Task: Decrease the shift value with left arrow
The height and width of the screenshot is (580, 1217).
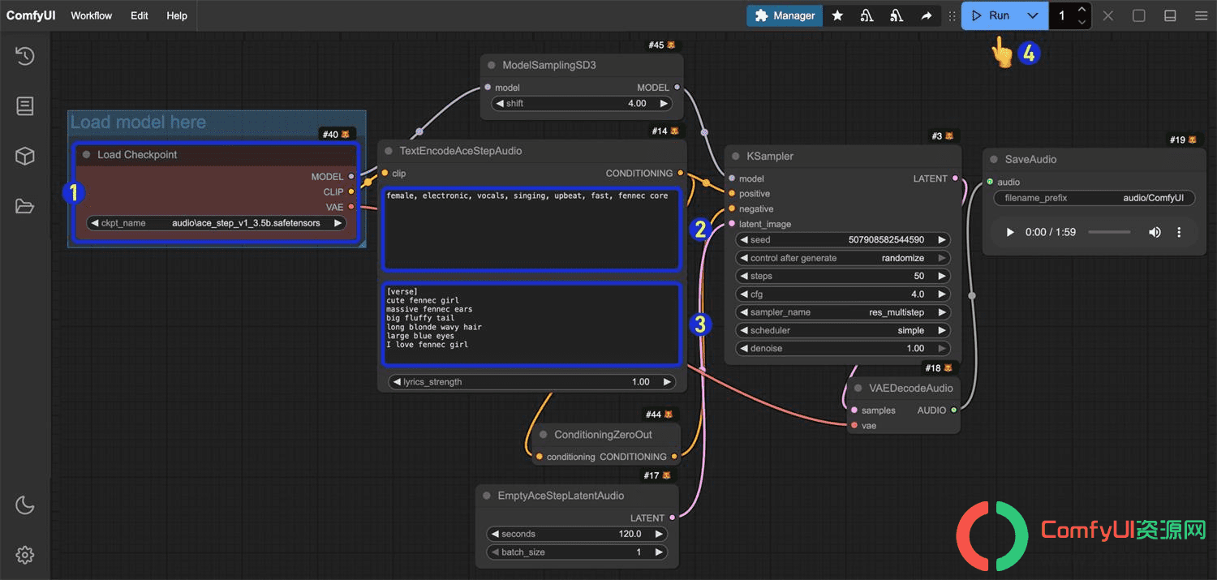Action: tap(500, 104)
